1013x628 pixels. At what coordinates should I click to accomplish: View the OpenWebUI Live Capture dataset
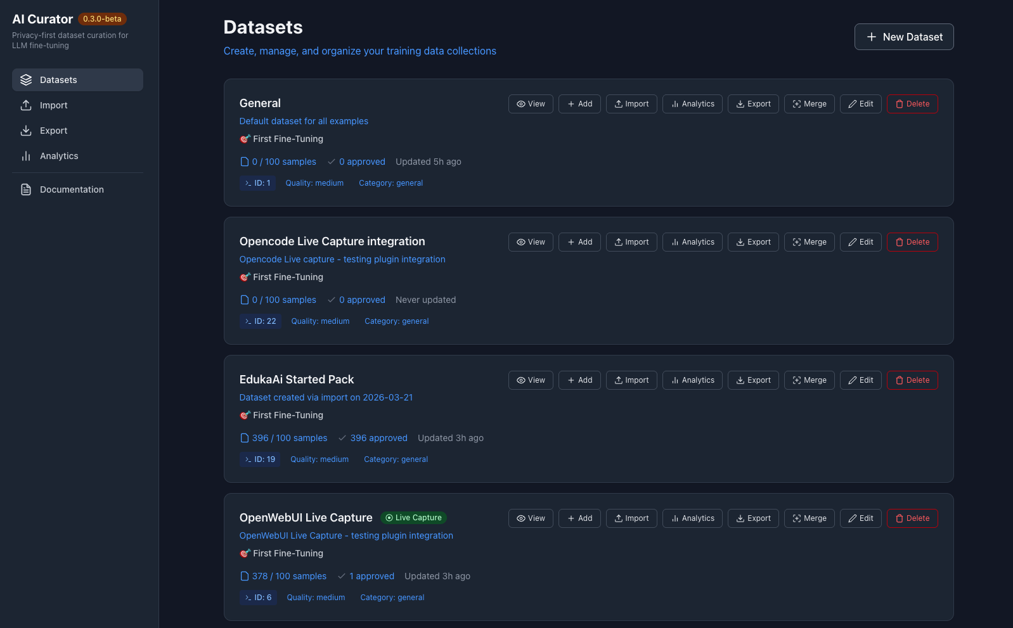[x=531, y=518]
